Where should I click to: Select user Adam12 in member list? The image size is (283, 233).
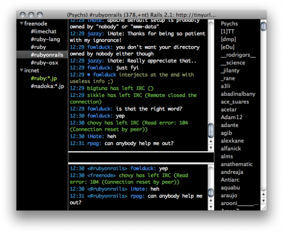click(x=232, y=117)
